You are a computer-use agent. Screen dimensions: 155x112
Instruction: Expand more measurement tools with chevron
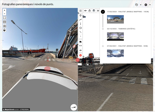(x=81, y=36)
